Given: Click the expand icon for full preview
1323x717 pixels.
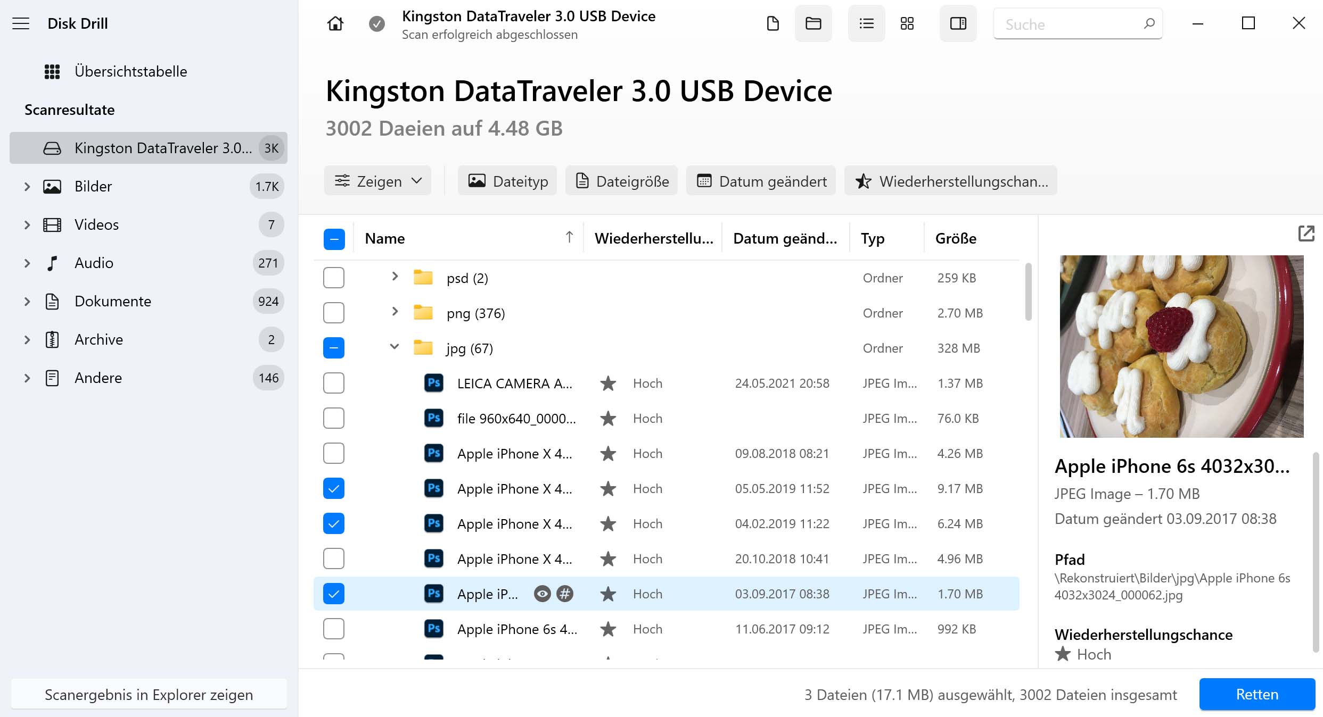Looking at the screenshot, I should 1305,234.
